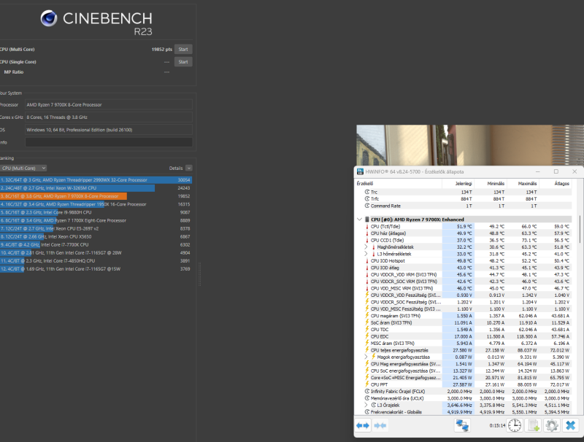Toggle the ranking Details dropdown arrow
This screenshot has width=584, height=442.
[x=189, y=168]
